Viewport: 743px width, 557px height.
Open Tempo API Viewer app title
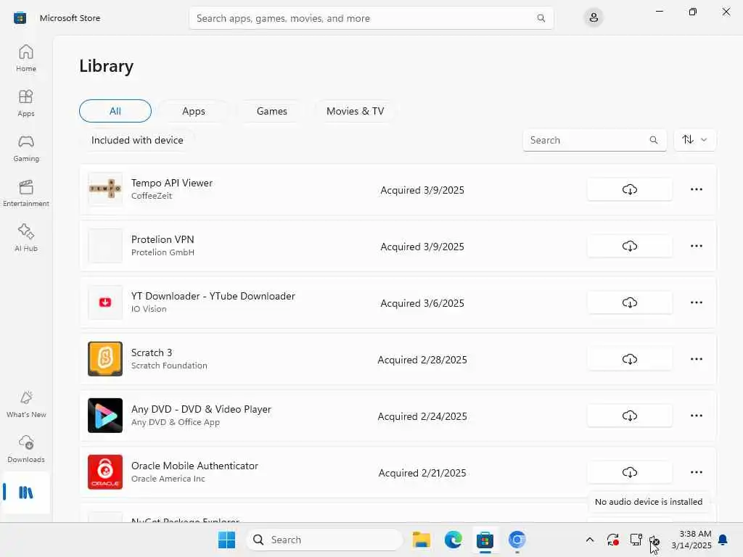pos(171,183)
